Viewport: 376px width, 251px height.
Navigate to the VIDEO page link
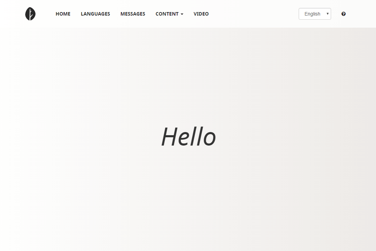click(x=201, y=14)
